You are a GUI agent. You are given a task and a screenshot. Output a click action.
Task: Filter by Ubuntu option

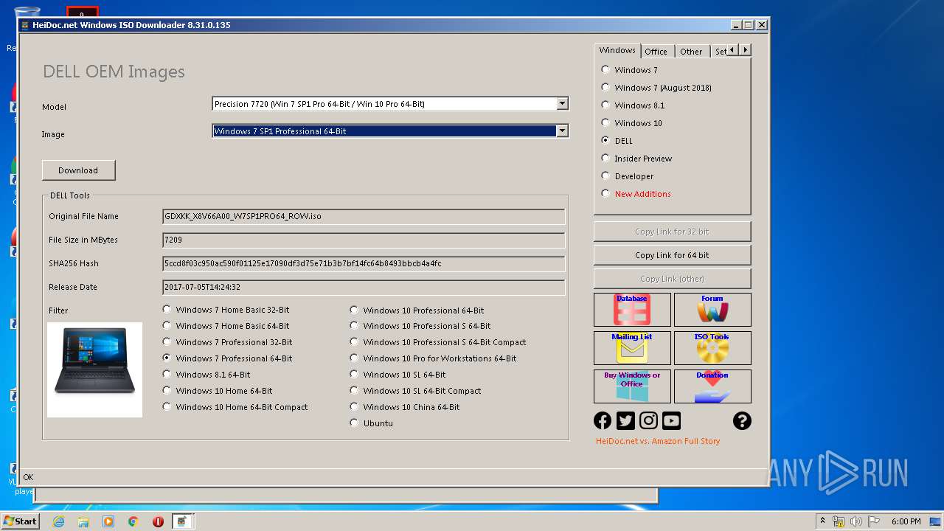[354, 423]
